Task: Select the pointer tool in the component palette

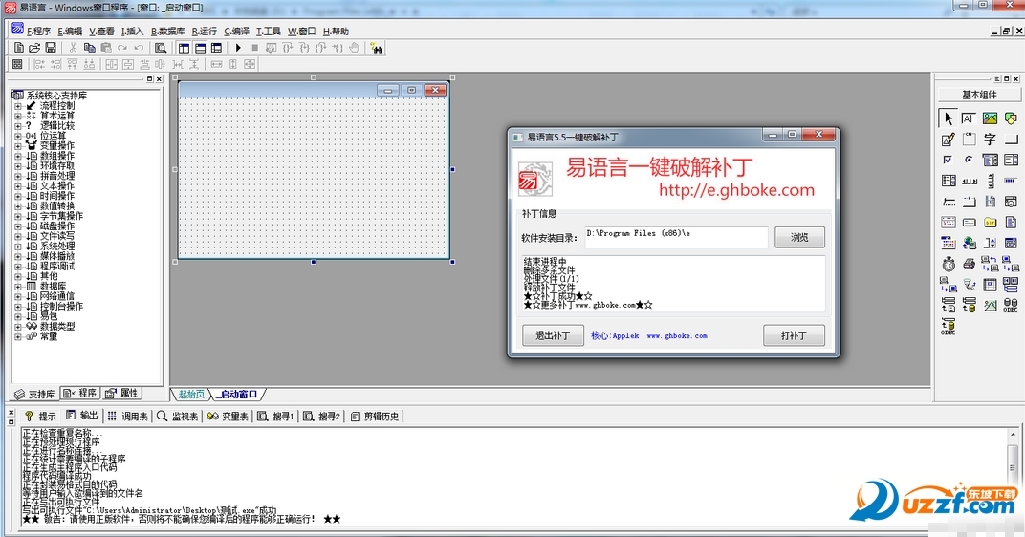Action: click(x=948, y=118)
